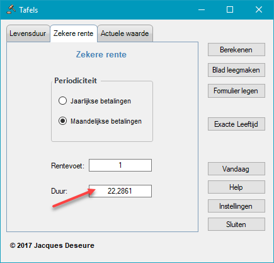
Task: Click the Vandaag button
Action: point(236,169)
